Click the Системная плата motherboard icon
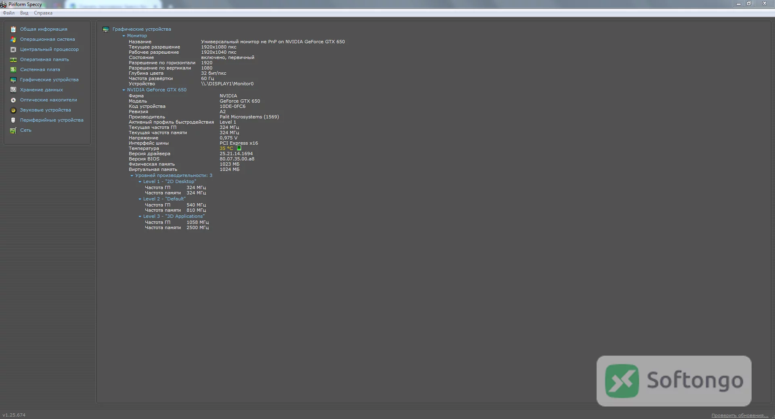Image resolution: width=775 pixels, height=419 pixels. point(13,70)
